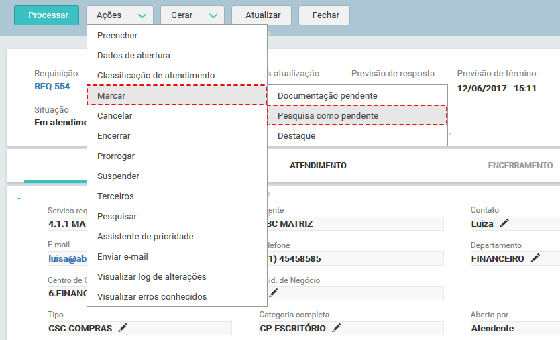Select Visualizar erros conhecidos
The height and width of the screenshot is (340, 560).
pos(177,297)
